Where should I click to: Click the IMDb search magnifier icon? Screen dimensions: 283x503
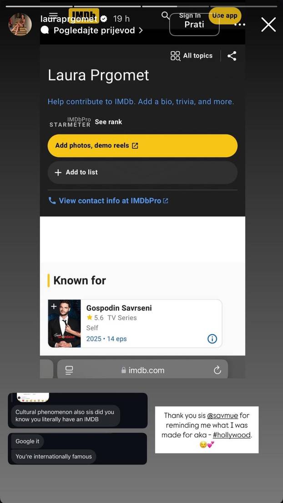165,16
